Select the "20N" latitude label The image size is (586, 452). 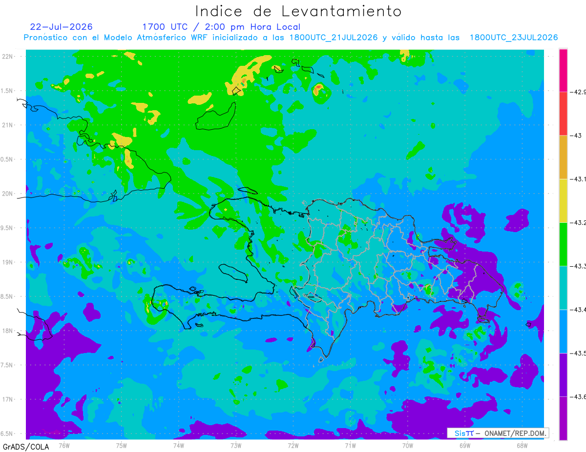(x=8, y=194)
